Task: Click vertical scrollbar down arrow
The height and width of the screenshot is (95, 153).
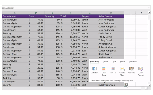Action: point(149,85)
